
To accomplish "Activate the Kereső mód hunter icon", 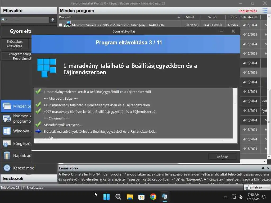I will point(7,168).
